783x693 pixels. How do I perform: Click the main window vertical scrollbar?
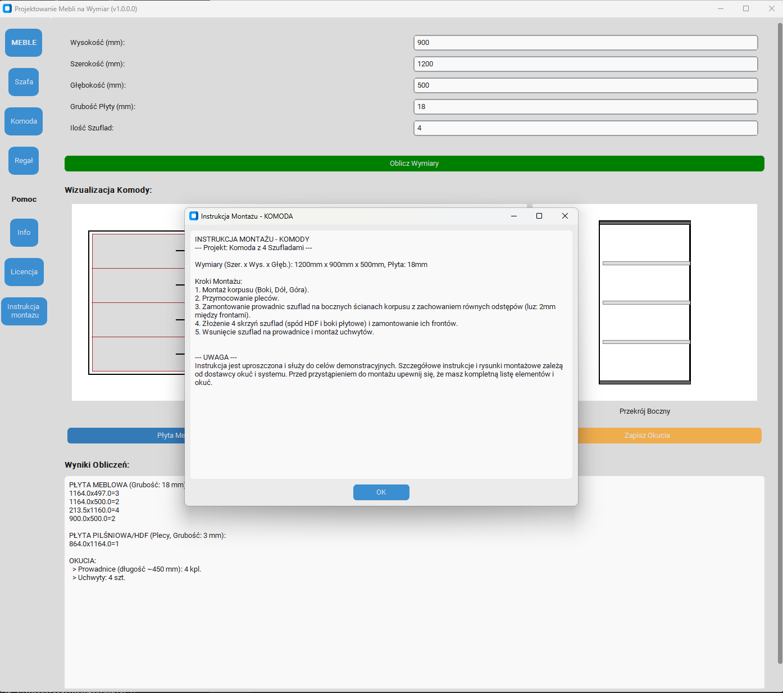780,337
